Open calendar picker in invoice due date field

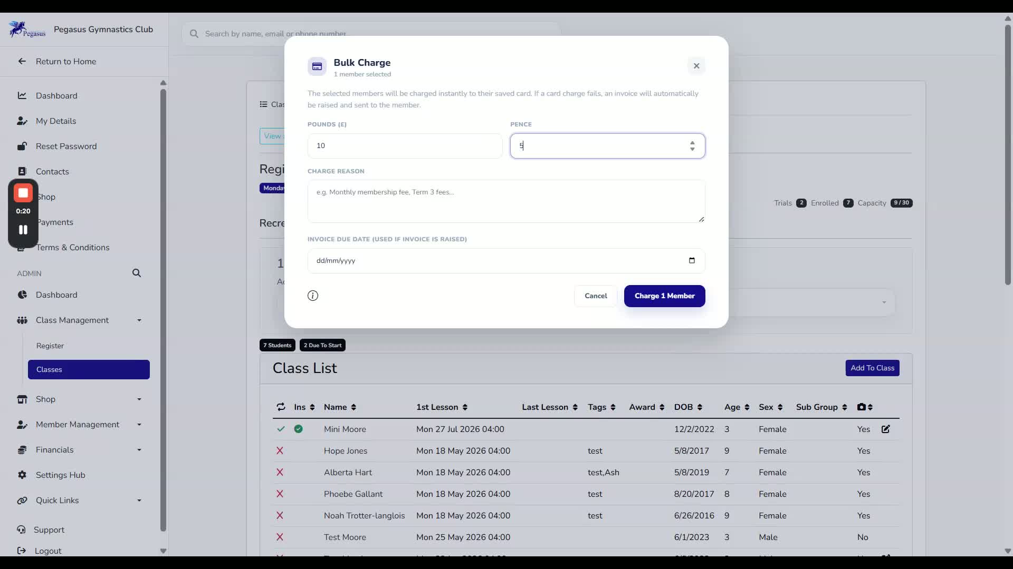click(692, 260)
